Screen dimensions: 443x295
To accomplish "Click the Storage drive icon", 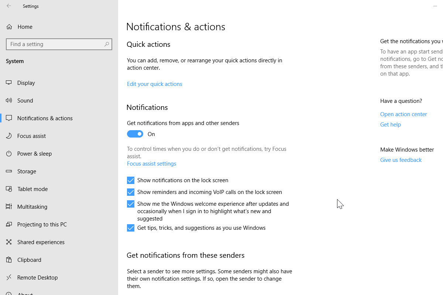I will 9,171.
